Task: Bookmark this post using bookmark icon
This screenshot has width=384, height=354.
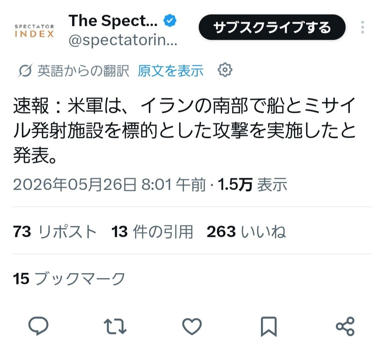Action: point(269,326)
